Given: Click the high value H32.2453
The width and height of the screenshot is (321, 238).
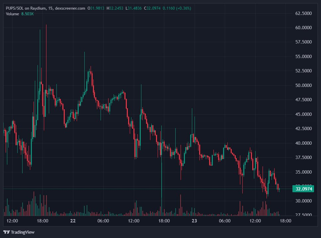Looking at the screenshot, I should tap(115, 8).
